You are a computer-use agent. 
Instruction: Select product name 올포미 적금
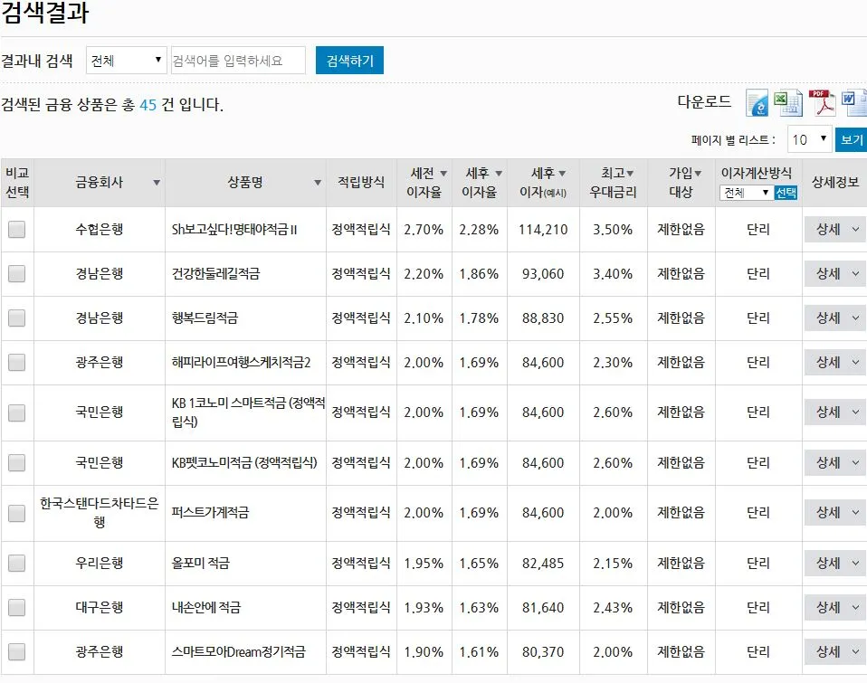pos(200,563)
